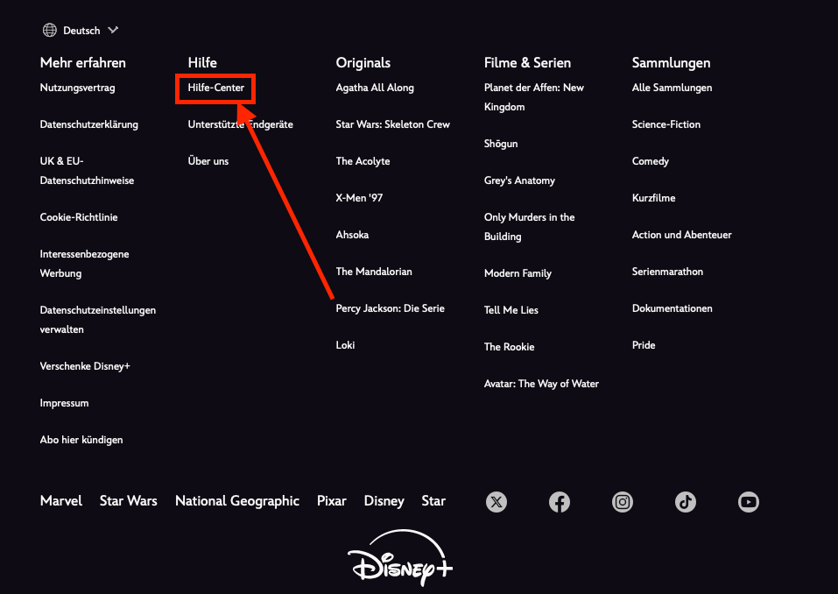Open the language chevron dropdown
This screenshot has width=838, height=594.
coord(113,29)
